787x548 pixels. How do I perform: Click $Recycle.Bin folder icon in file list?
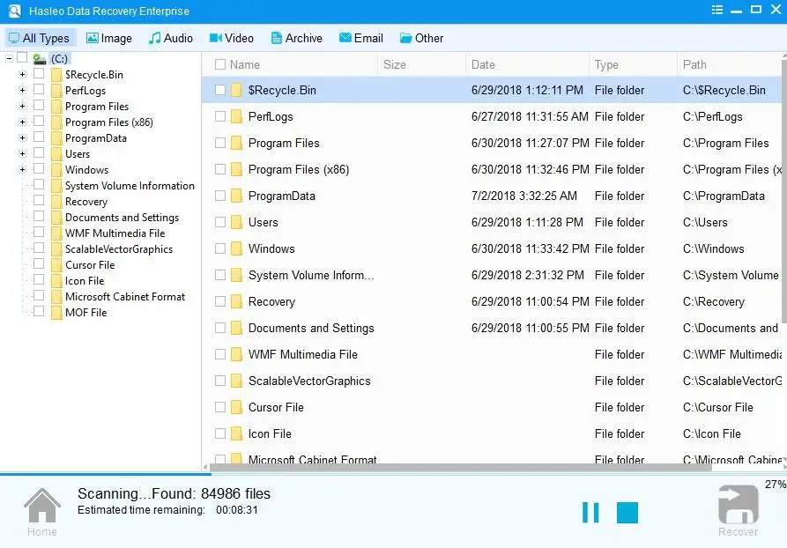236,91
